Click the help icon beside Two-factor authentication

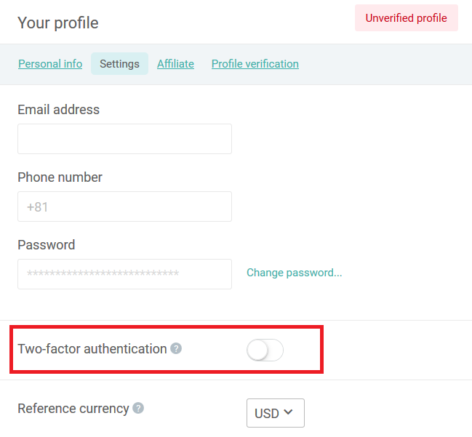click(176, 349)
